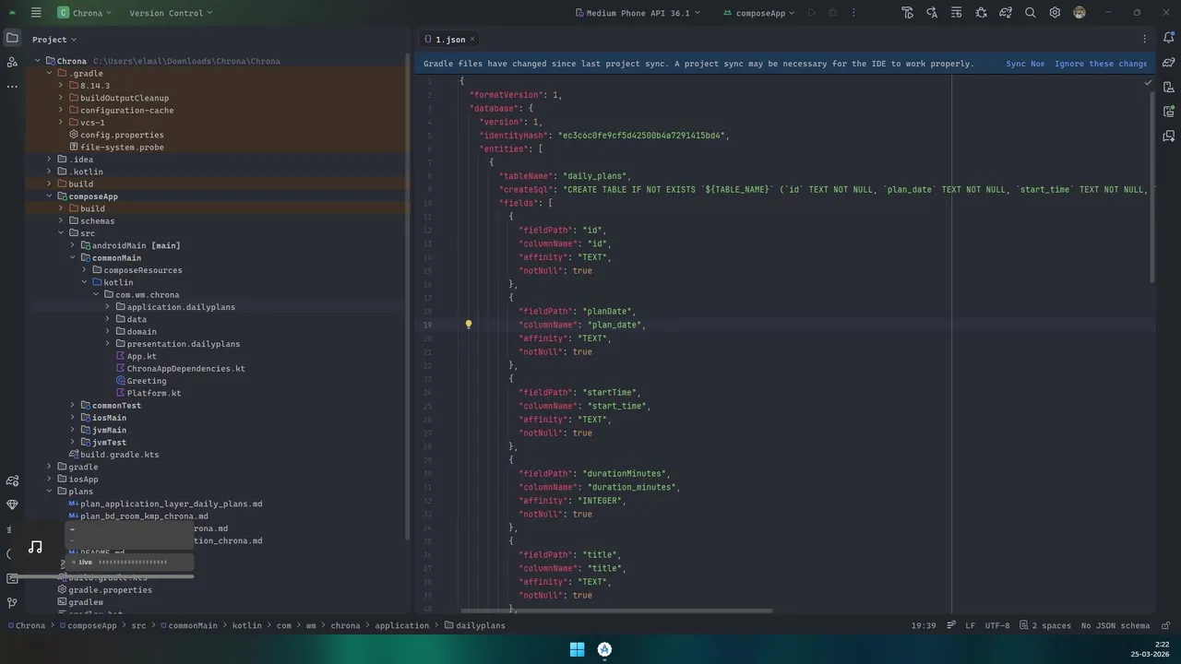
Task: Open the Running Devices icon on right sidebar
Action: (1169, 112)
